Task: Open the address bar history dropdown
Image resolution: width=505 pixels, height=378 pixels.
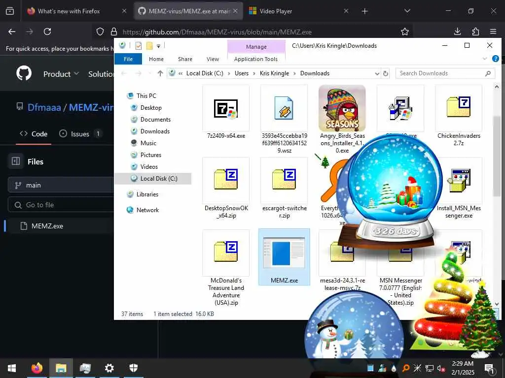Action: (377, 73)
